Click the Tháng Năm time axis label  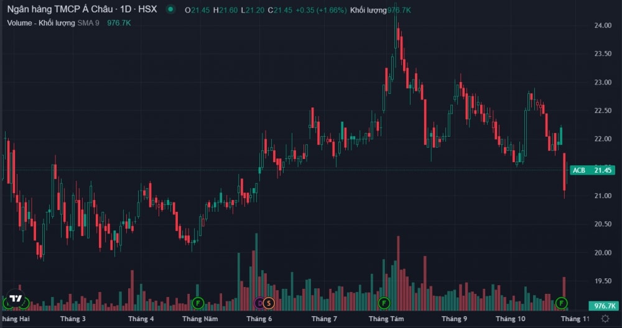click(200, 319)
